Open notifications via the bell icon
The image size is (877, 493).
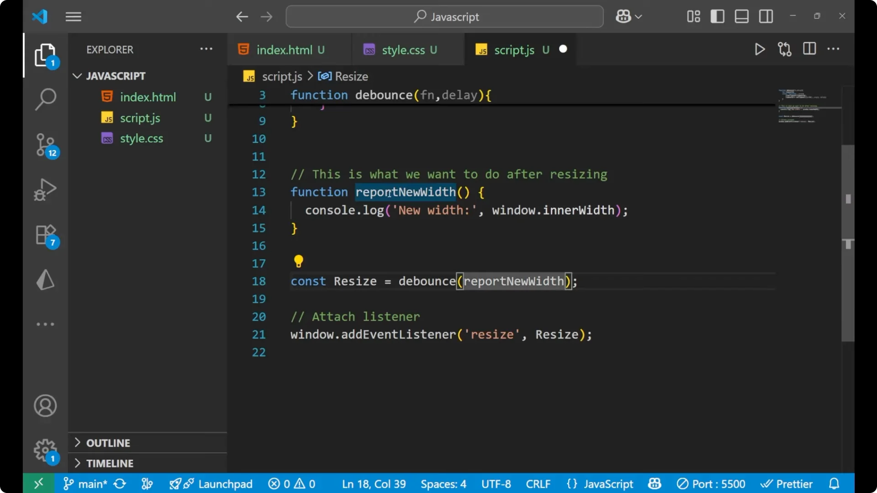pyautogui.click(x=834, y=483)
